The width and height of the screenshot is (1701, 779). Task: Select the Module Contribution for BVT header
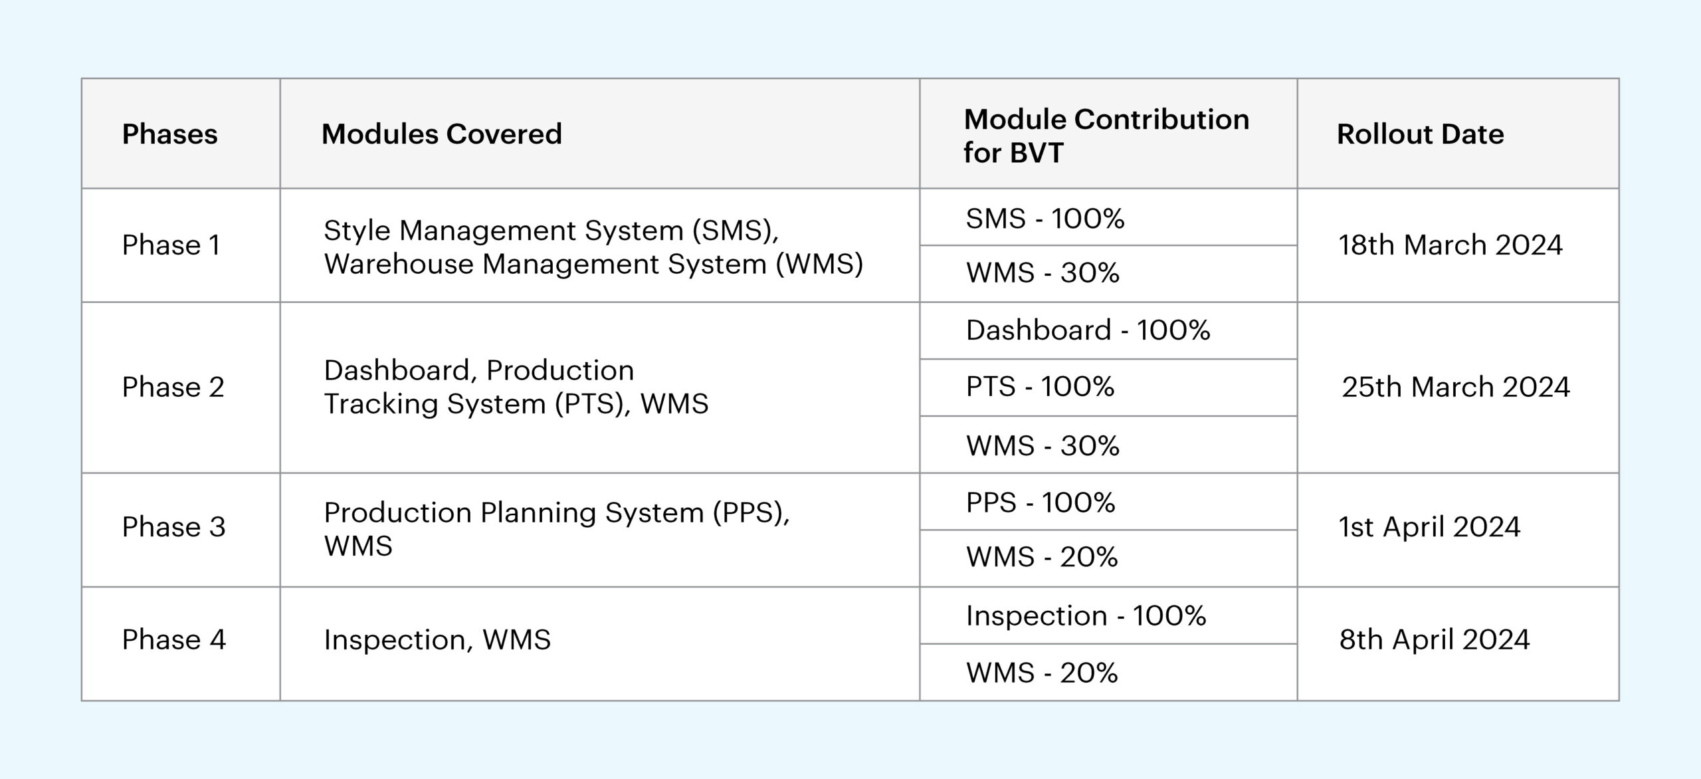point(1106,136)
